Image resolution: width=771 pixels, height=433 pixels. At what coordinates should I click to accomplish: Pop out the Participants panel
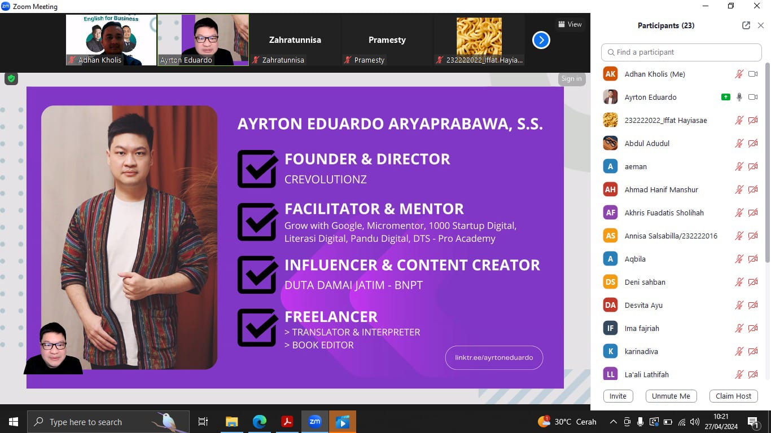click(746, 25)
